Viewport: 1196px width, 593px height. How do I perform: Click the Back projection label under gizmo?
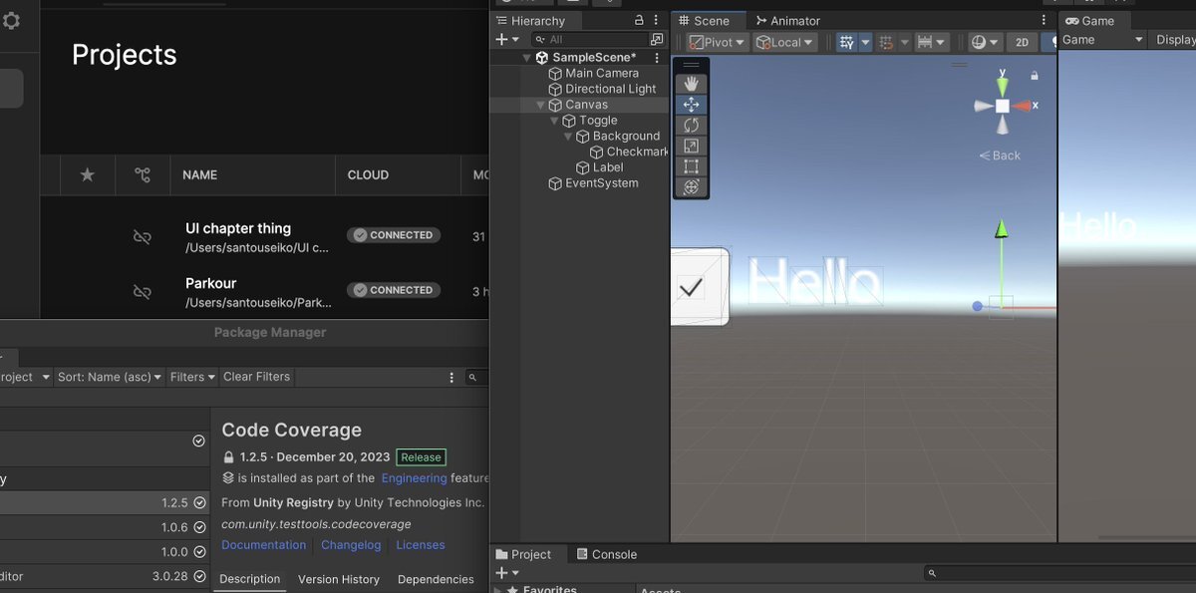click(1000, 155)
